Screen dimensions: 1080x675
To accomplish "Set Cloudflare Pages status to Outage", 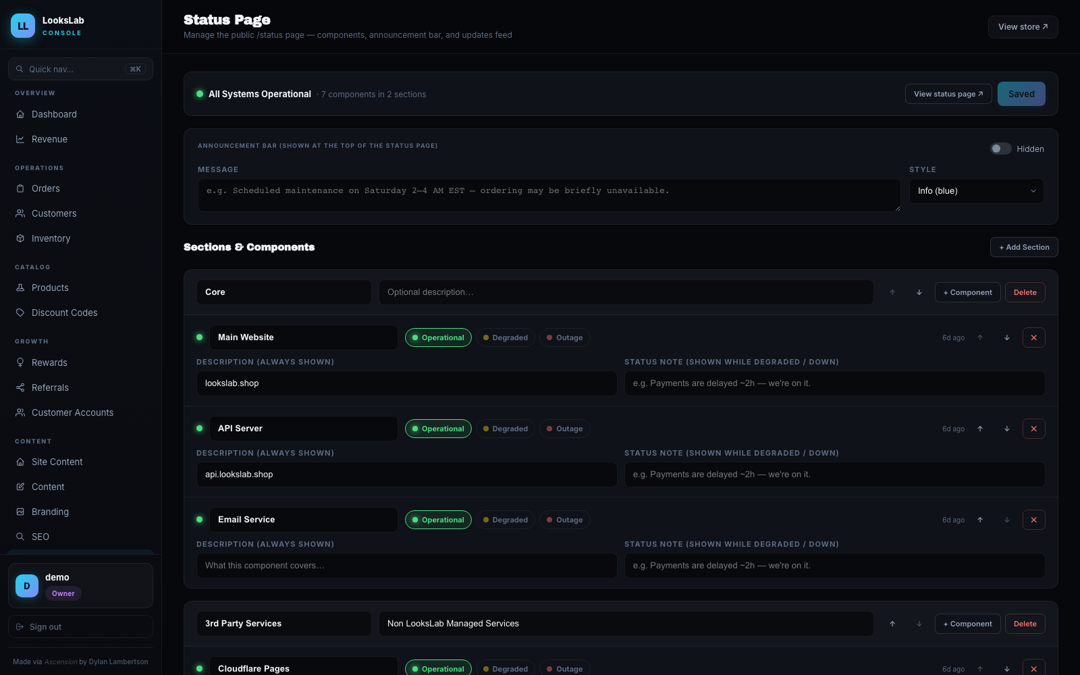I will pyautogui.click(x=565, y=668).
